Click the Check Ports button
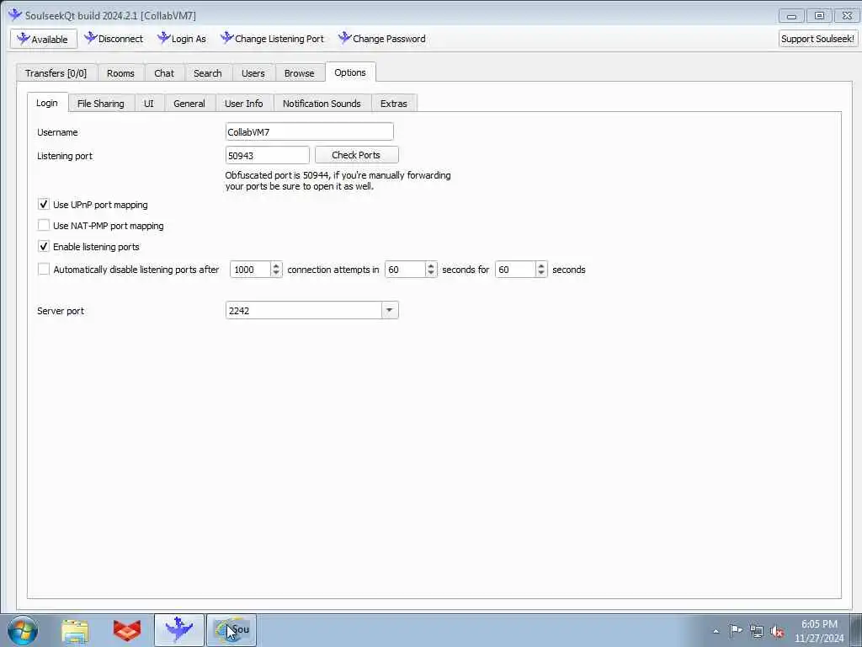This screenshot has height=647, width=862. (x=356, y=155)
